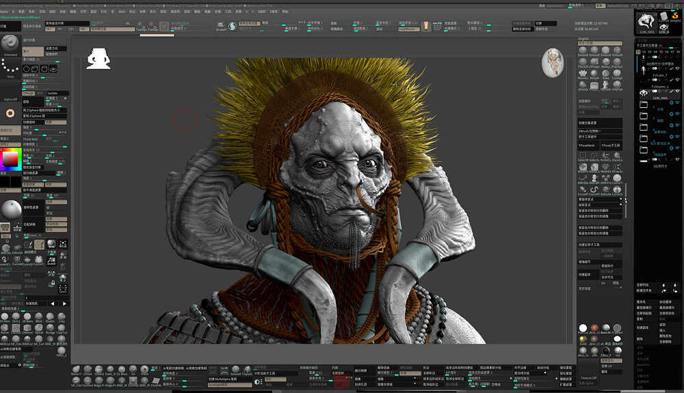Select the Blob brush
Image resolution: width=684 pixels, height=393 pixels.
38,316
